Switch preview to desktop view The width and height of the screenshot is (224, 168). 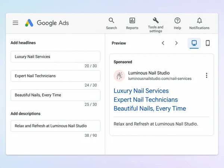[x=194, y=43]
